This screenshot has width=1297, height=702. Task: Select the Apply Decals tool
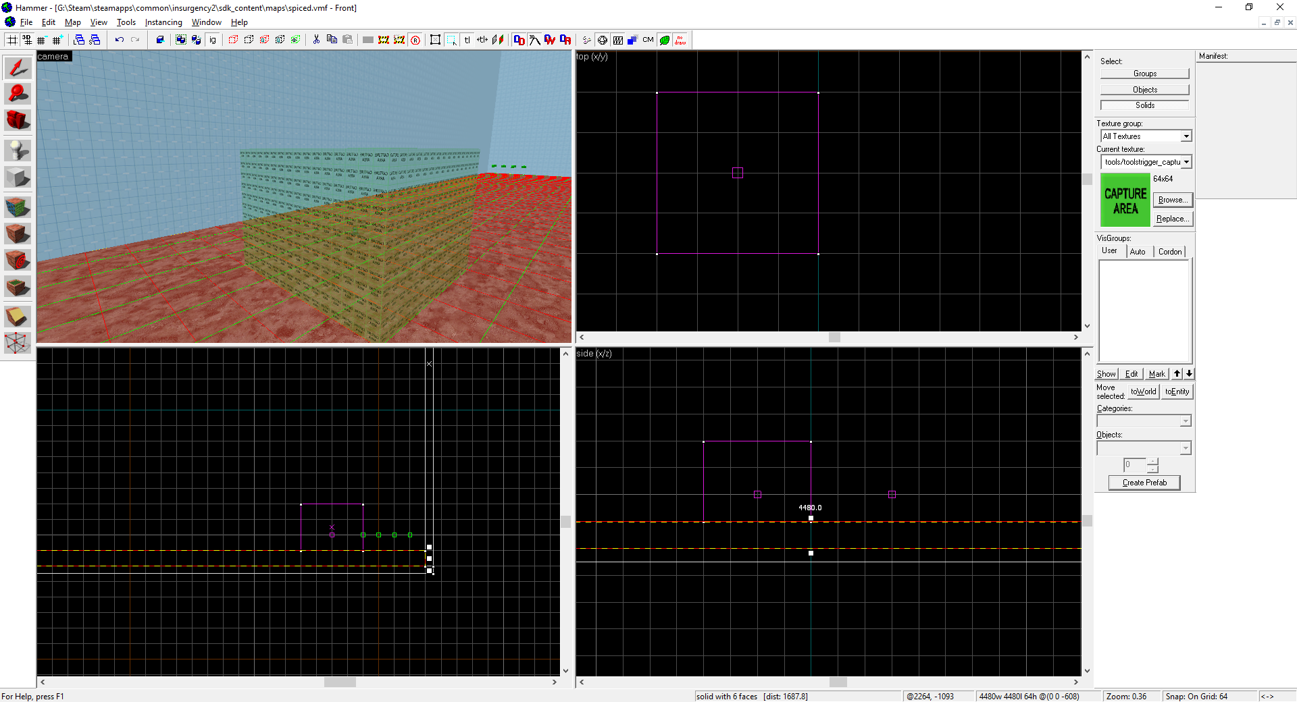(18, 260)
